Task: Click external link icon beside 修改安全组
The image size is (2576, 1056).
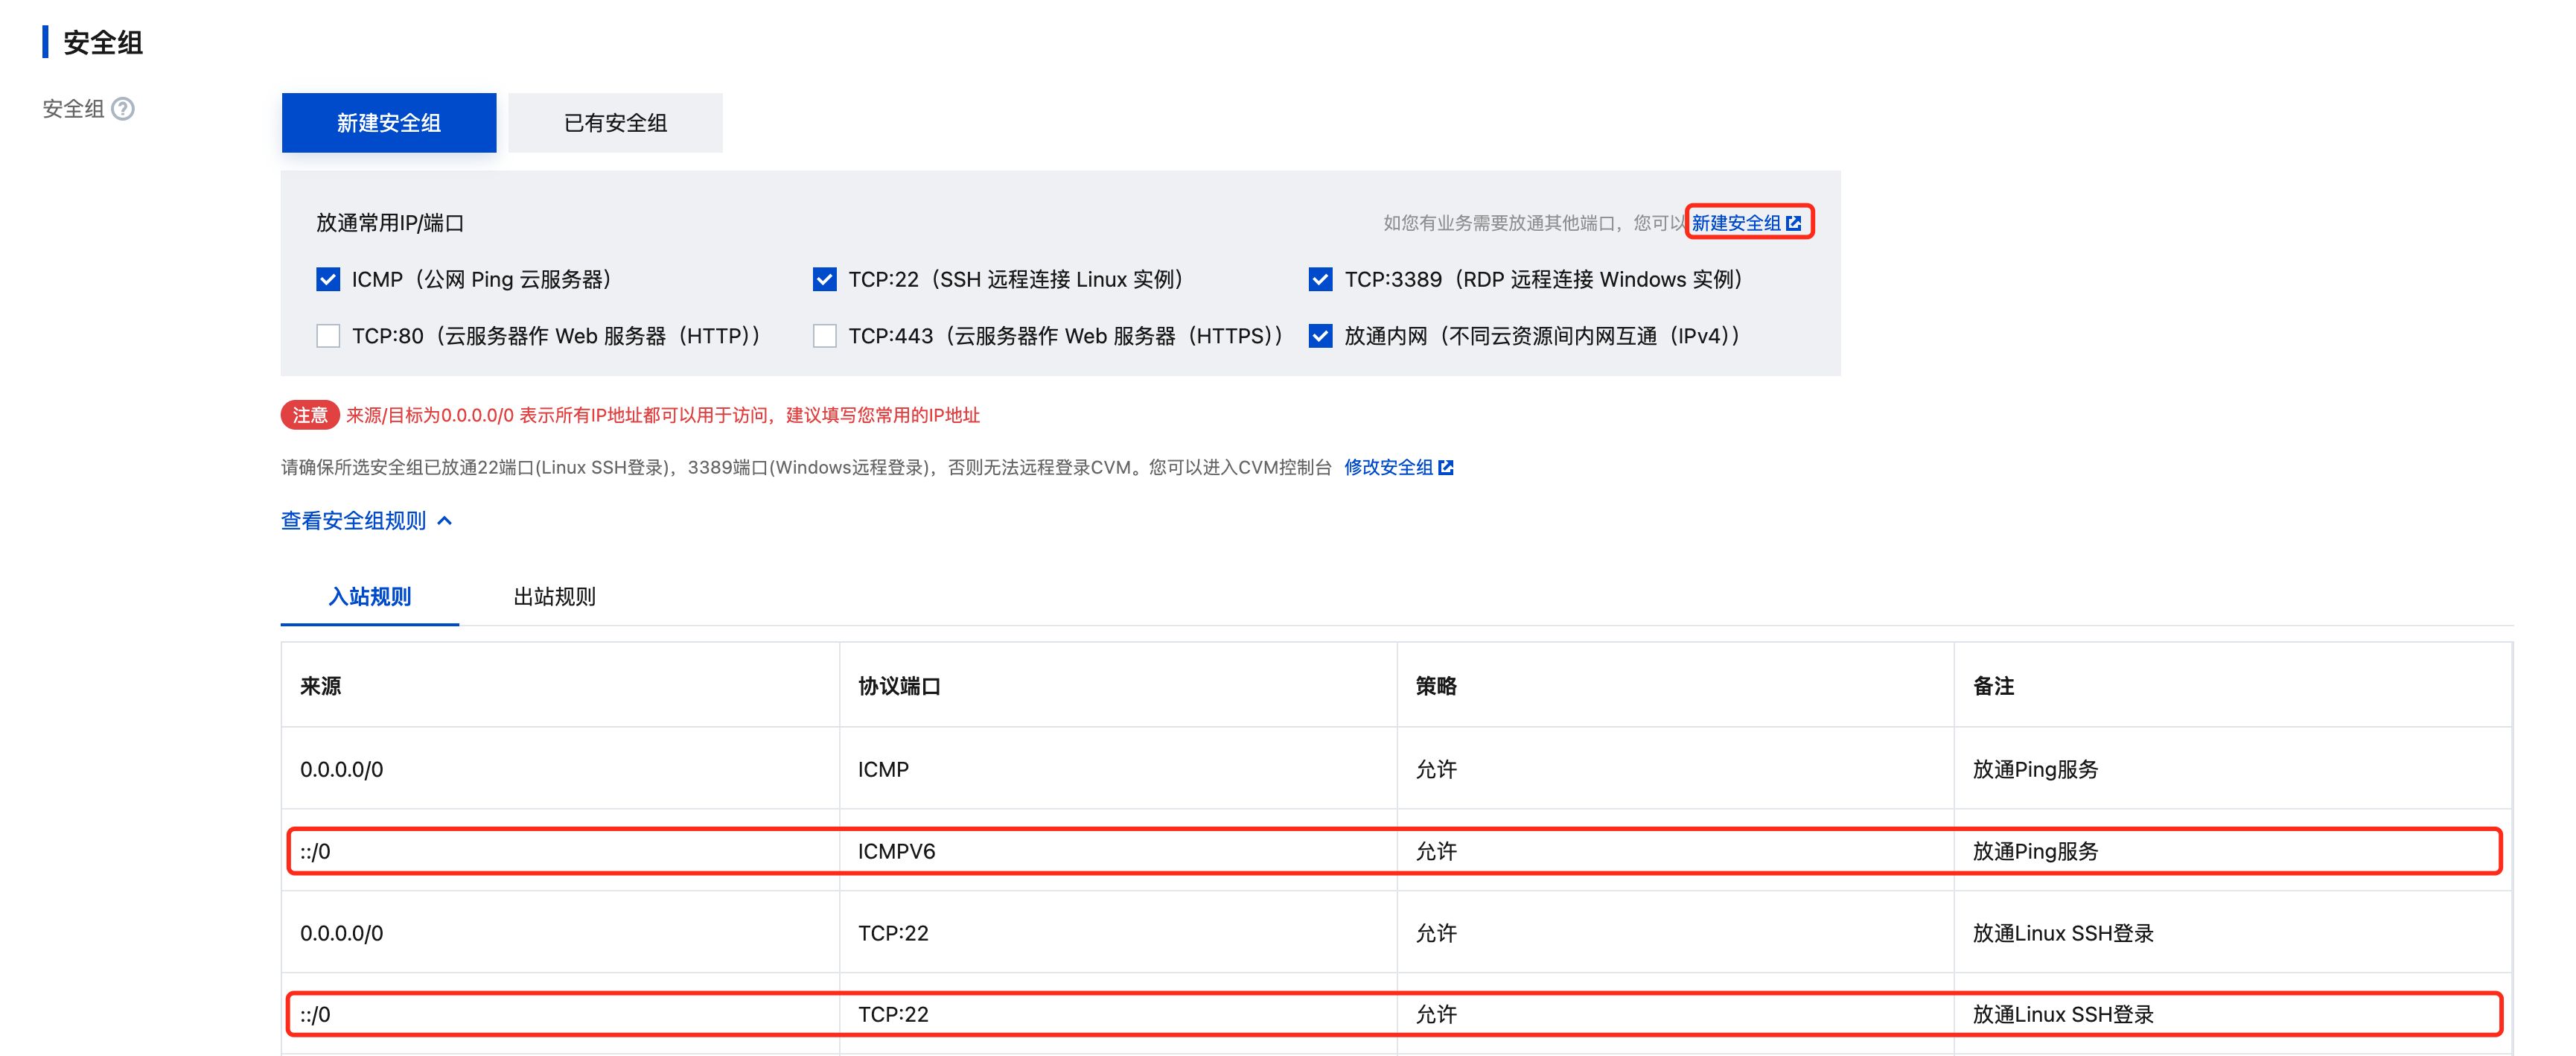Action: coord(1445,467)
